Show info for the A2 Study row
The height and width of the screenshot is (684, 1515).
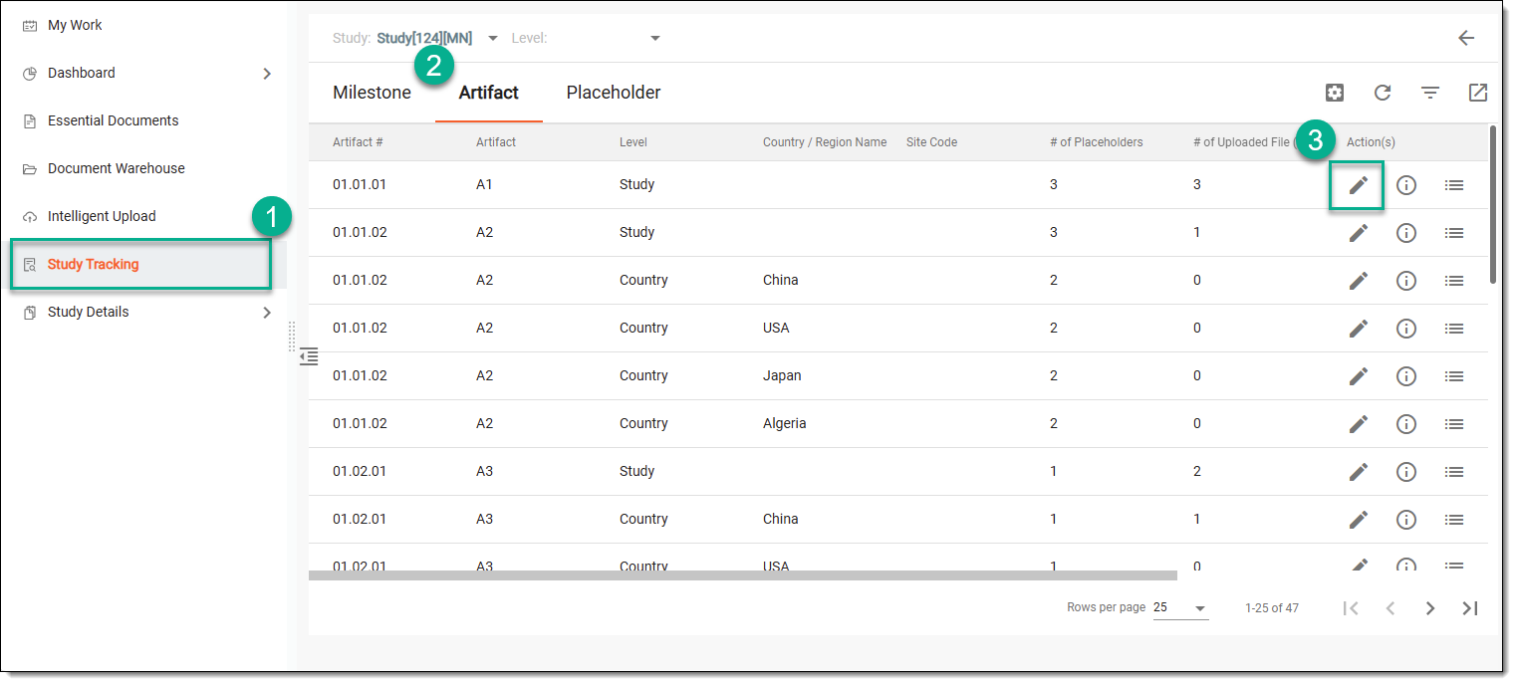point(1405,233)
